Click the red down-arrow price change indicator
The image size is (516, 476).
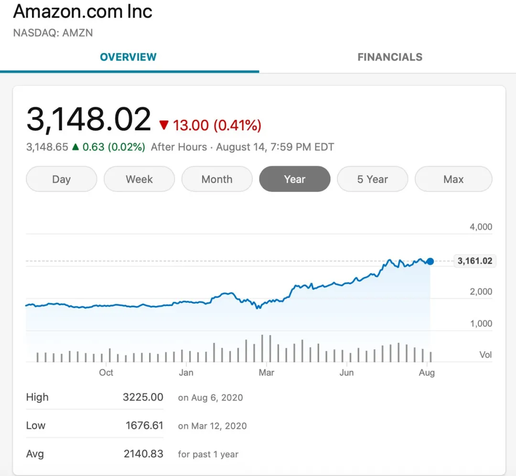[x=164, y=126]
